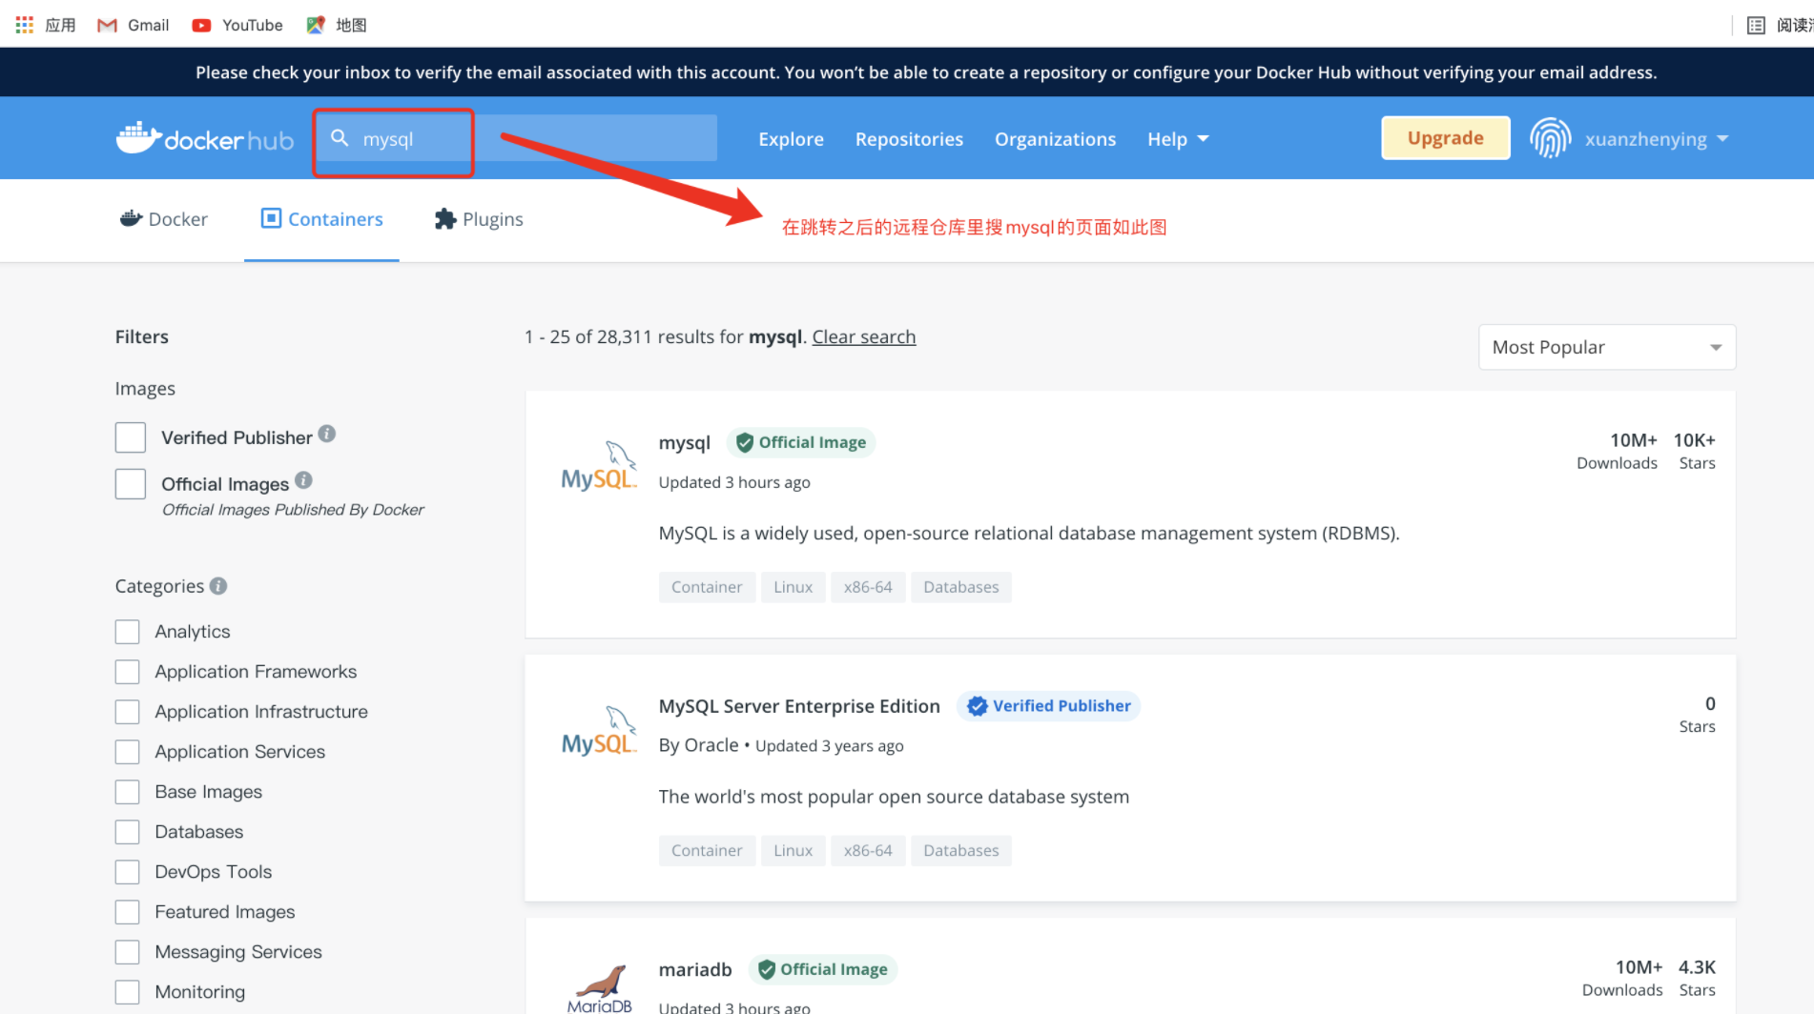The width and height of the screenshot is (1814, 1014).
Task: Switch to the Containers tab
Action: tap(322, 219)
